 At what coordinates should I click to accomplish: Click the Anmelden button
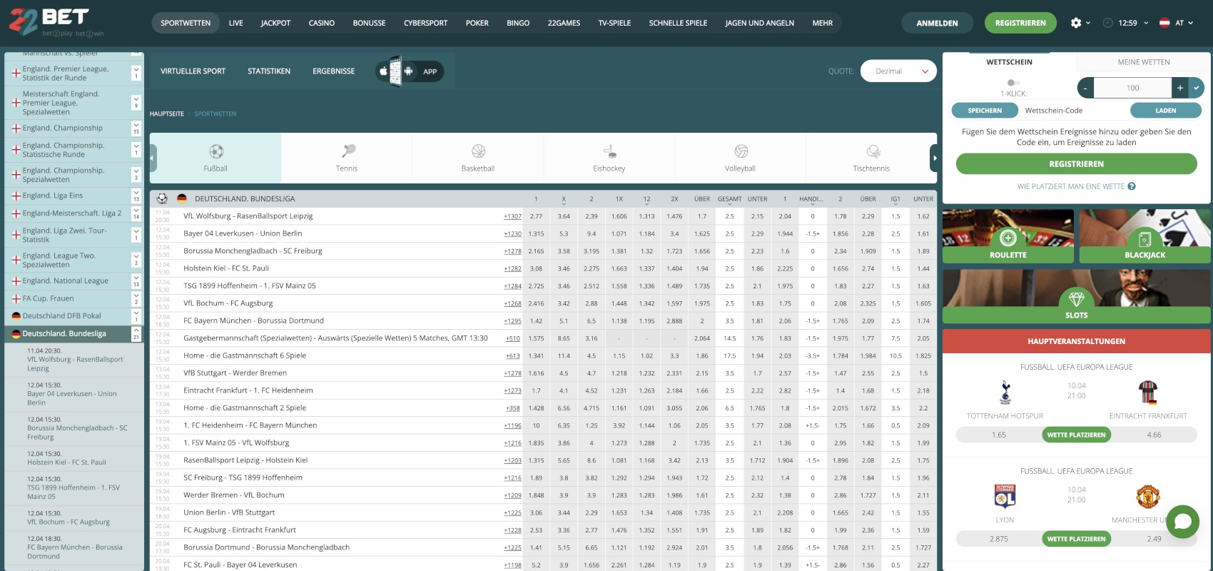click(937, 23)
